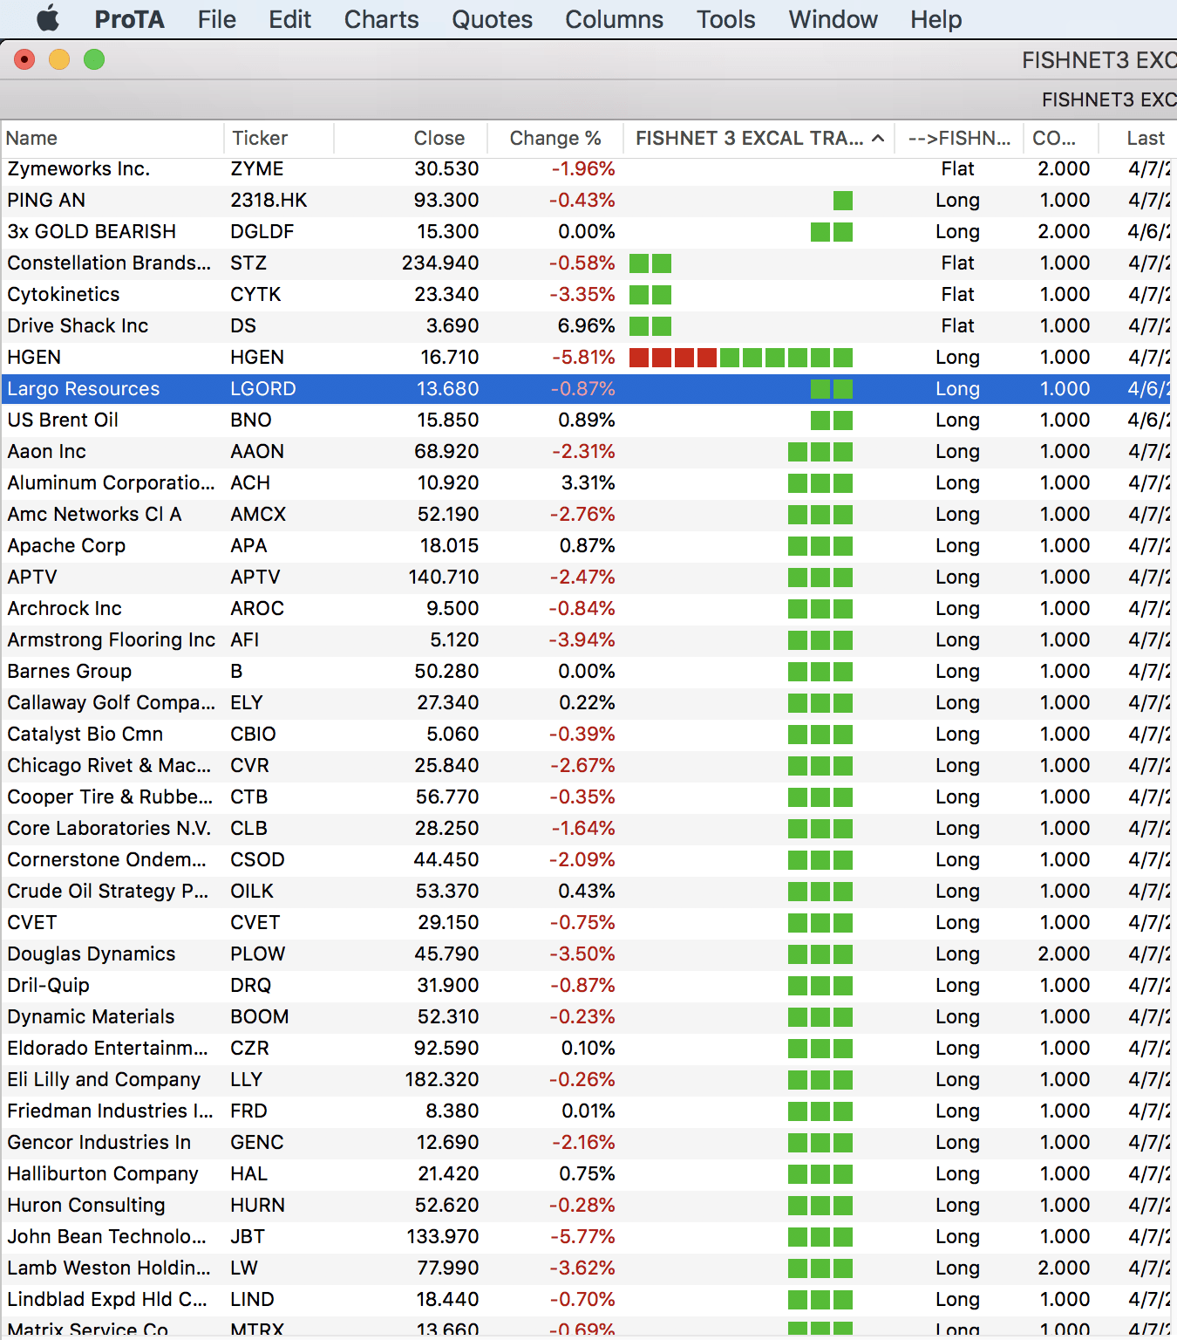Screen dimensions: 1177x1340
Task: Sort the list by the Ticker column header
Action: point(279,139)
